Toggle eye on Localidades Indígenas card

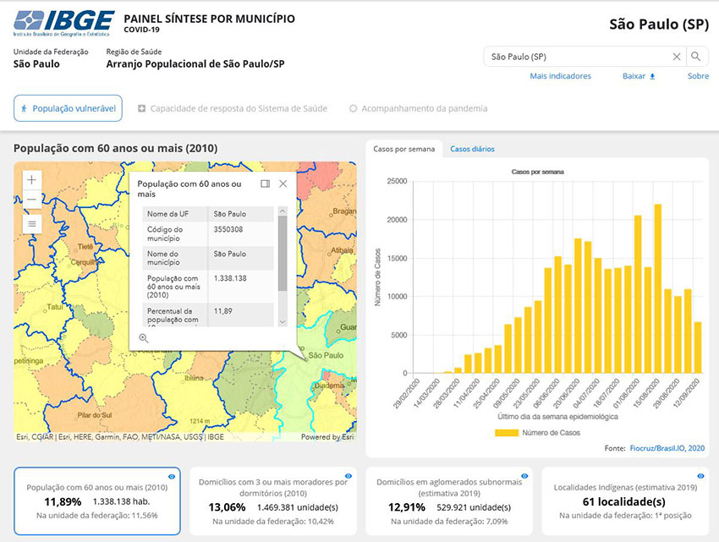click(x=700, y=477)
